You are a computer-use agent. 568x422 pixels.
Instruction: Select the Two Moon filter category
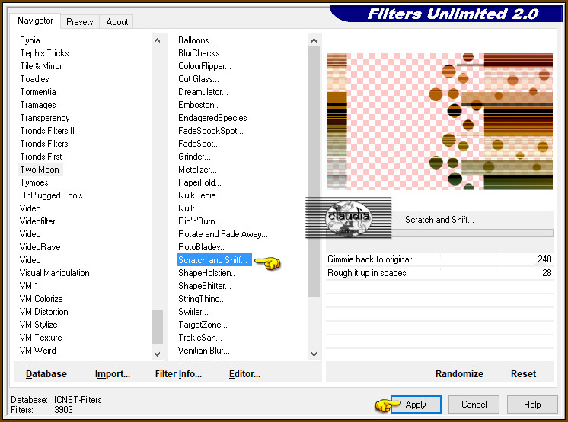pyautogui.click(x=40, y=170)
